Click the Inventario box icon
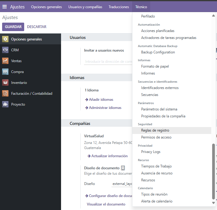 click(5, 83)
